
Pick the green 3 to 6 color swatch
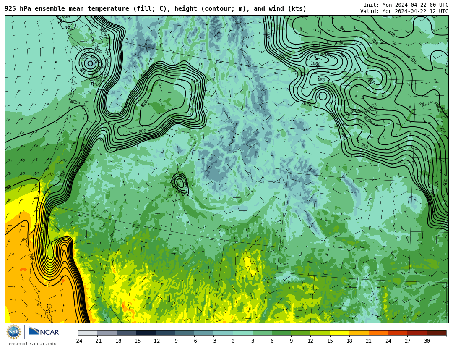[x=262, y=333]
